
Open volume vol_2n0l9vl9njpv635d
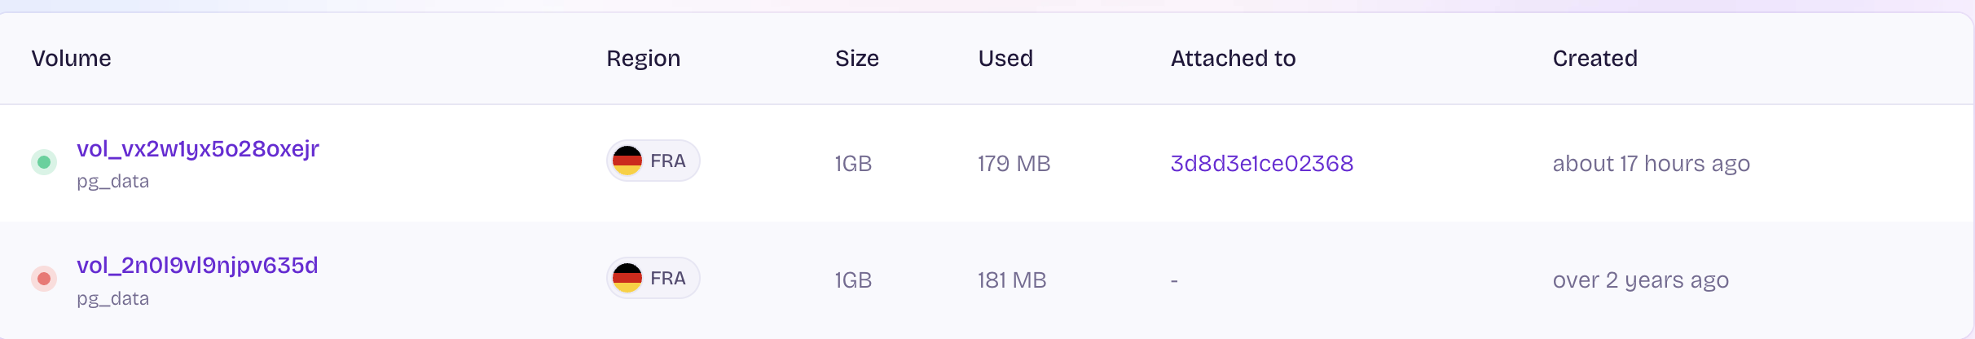[x=197, y=266]
